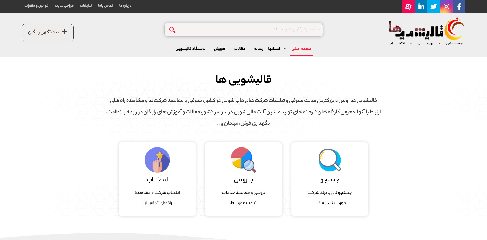The height and width of the screenshot is (240, 487).
Task: Open the Instagram profile icon
Action: 446,6
